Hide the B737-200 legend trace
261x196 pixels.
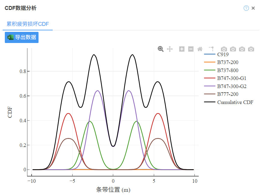point(228,63)
